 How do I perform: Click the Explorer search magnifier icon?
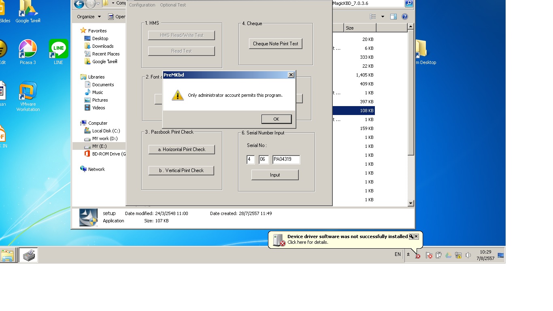pyautogui.click(x=409, y=4)
